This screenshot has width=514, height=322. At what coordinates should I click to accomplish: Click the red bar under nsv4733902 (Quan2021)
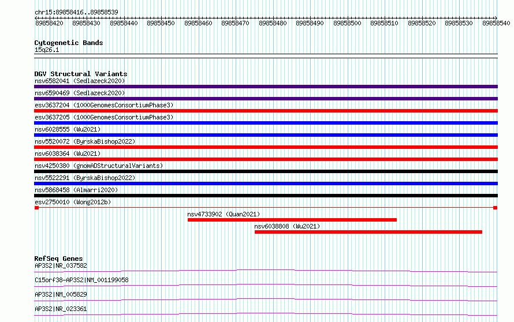(x=292, y=220)
